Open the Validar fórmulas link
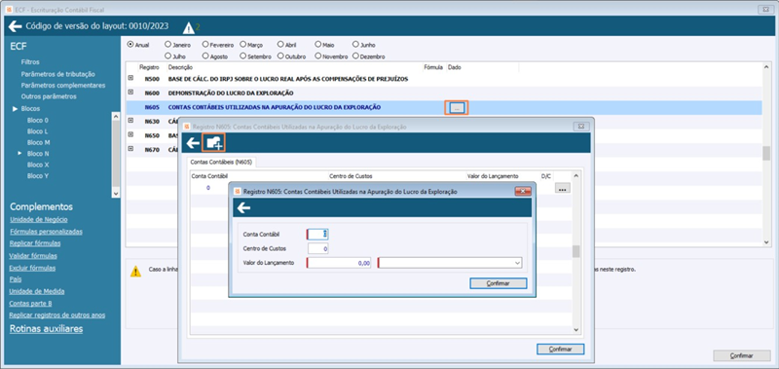This screenshot has height=369, width=779. coord(33,256)
